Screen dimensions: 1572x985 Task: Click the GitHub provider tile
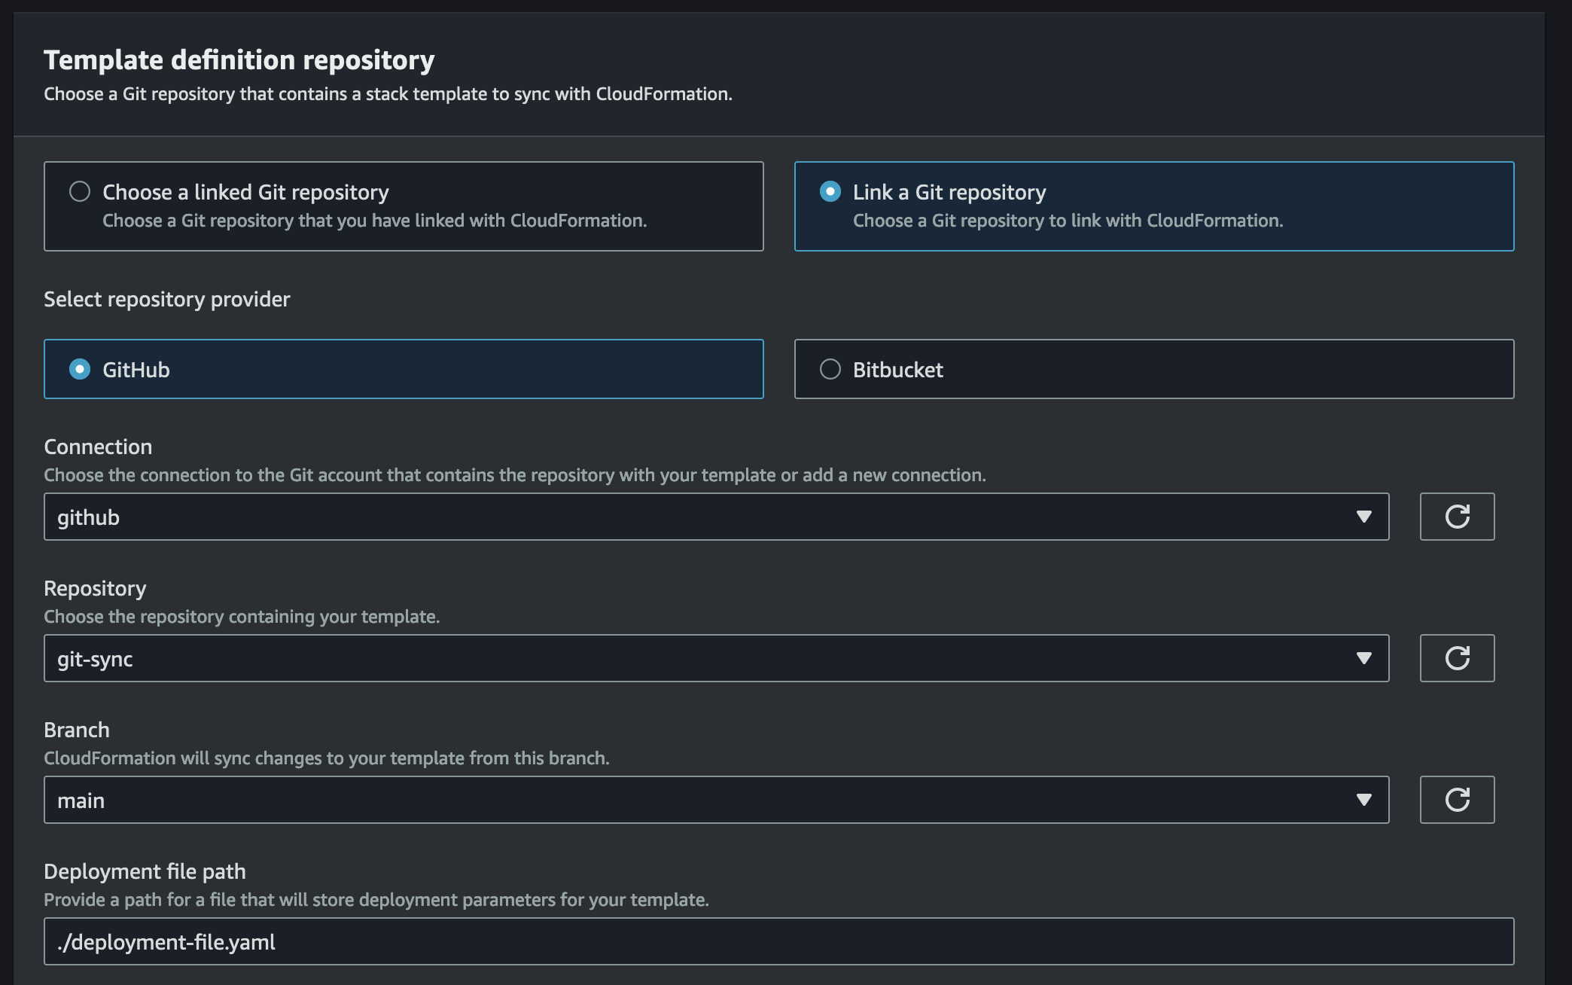pyautogui.click(x=404, y=369)
